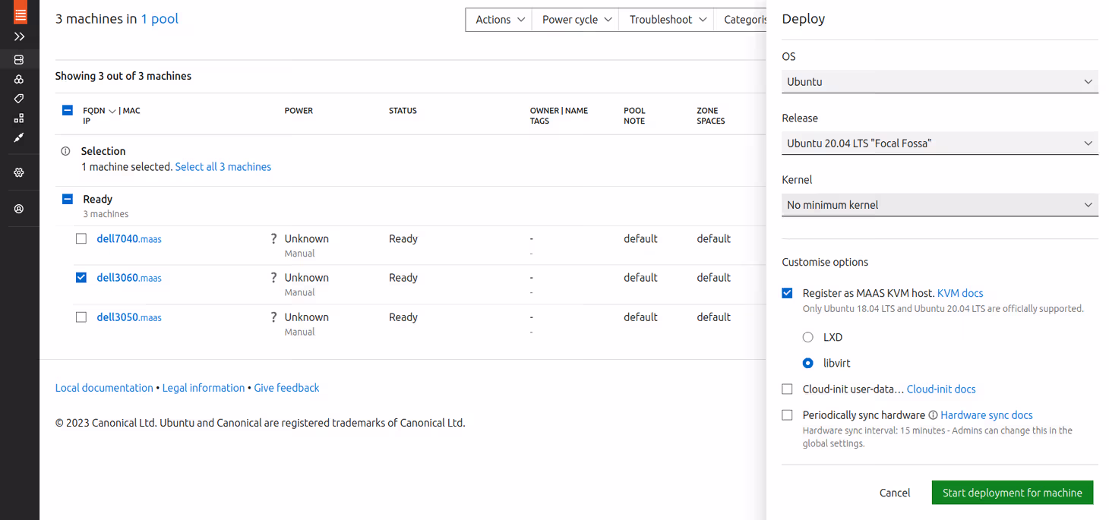The width and height of the screenshot is (1109, 520).
Task: Open the three-circles cluster icon in sidebar
Action: 20,79
